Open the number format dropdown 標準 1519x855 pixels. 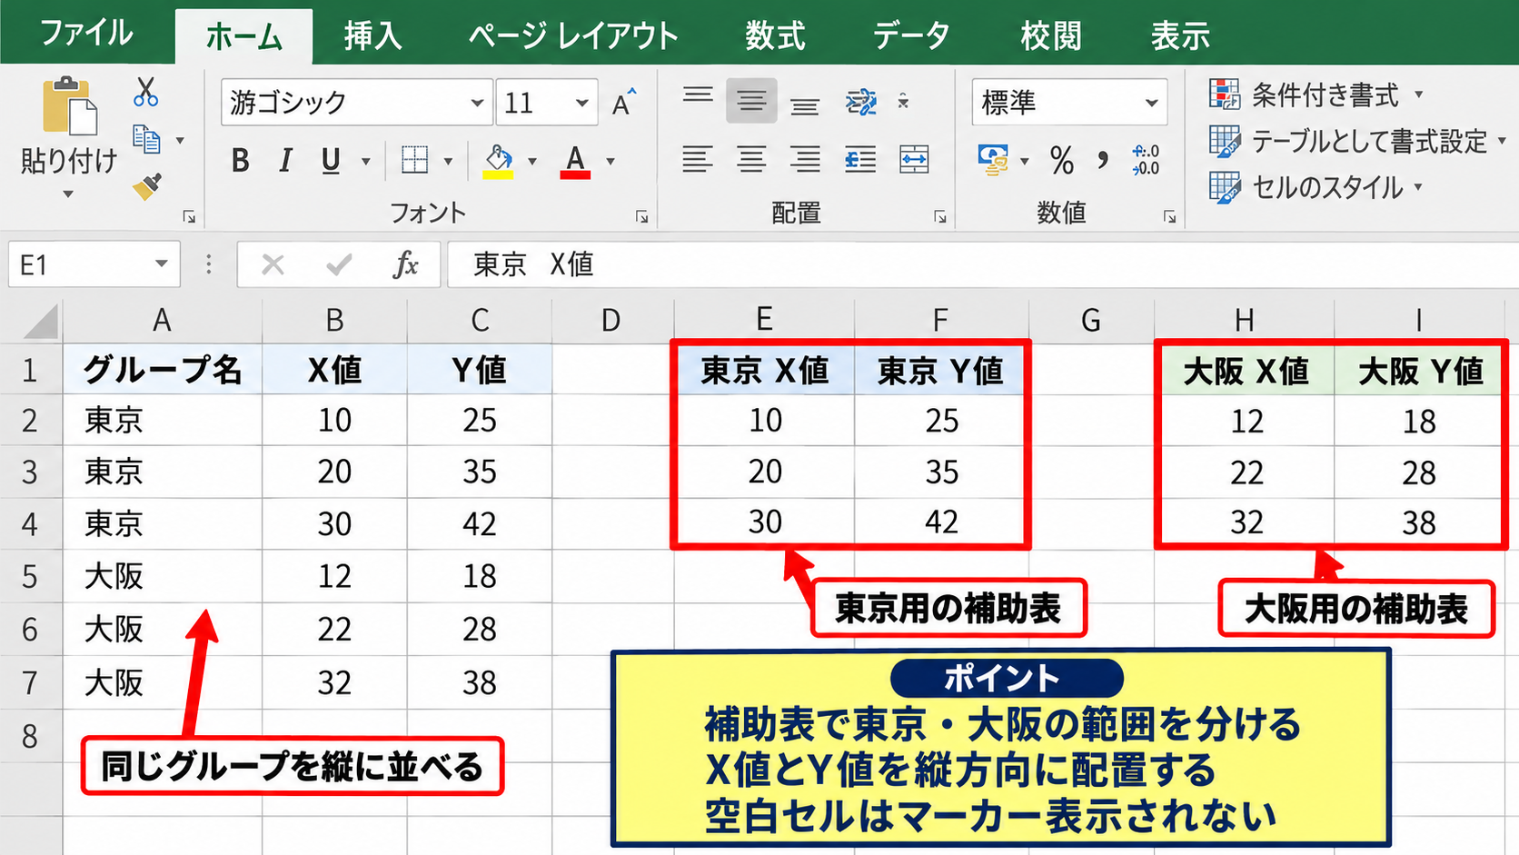pos(1151,103)
